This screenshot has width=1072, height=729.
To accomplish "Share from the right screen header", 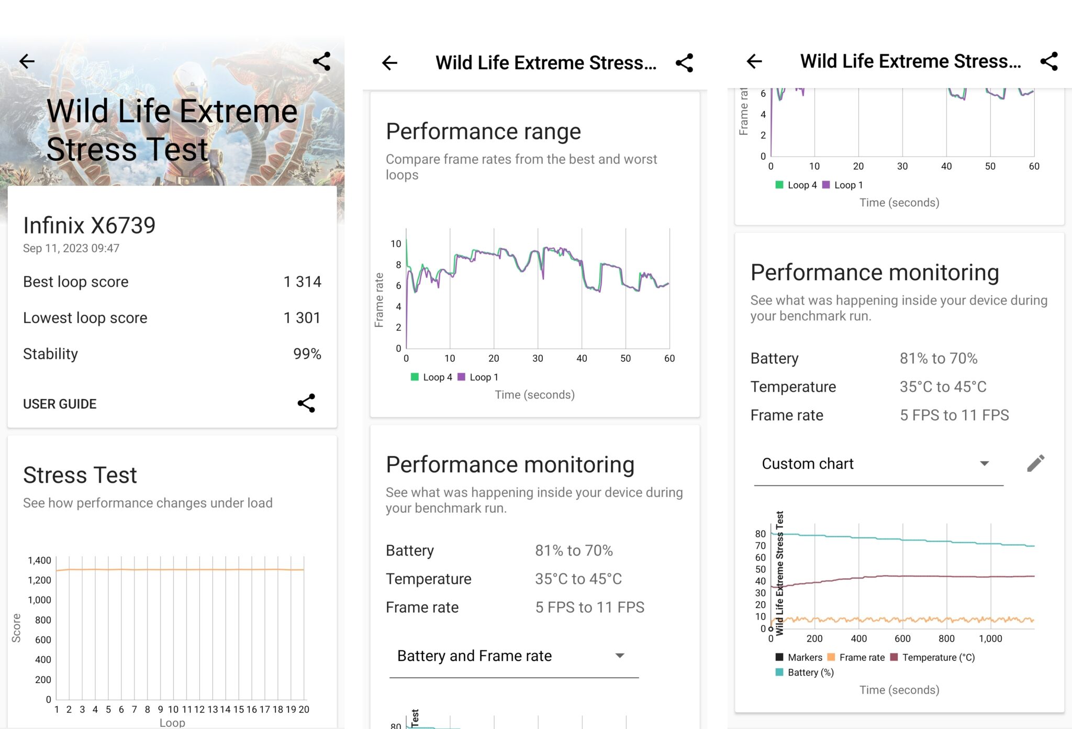I will [x=1049, y=61].
